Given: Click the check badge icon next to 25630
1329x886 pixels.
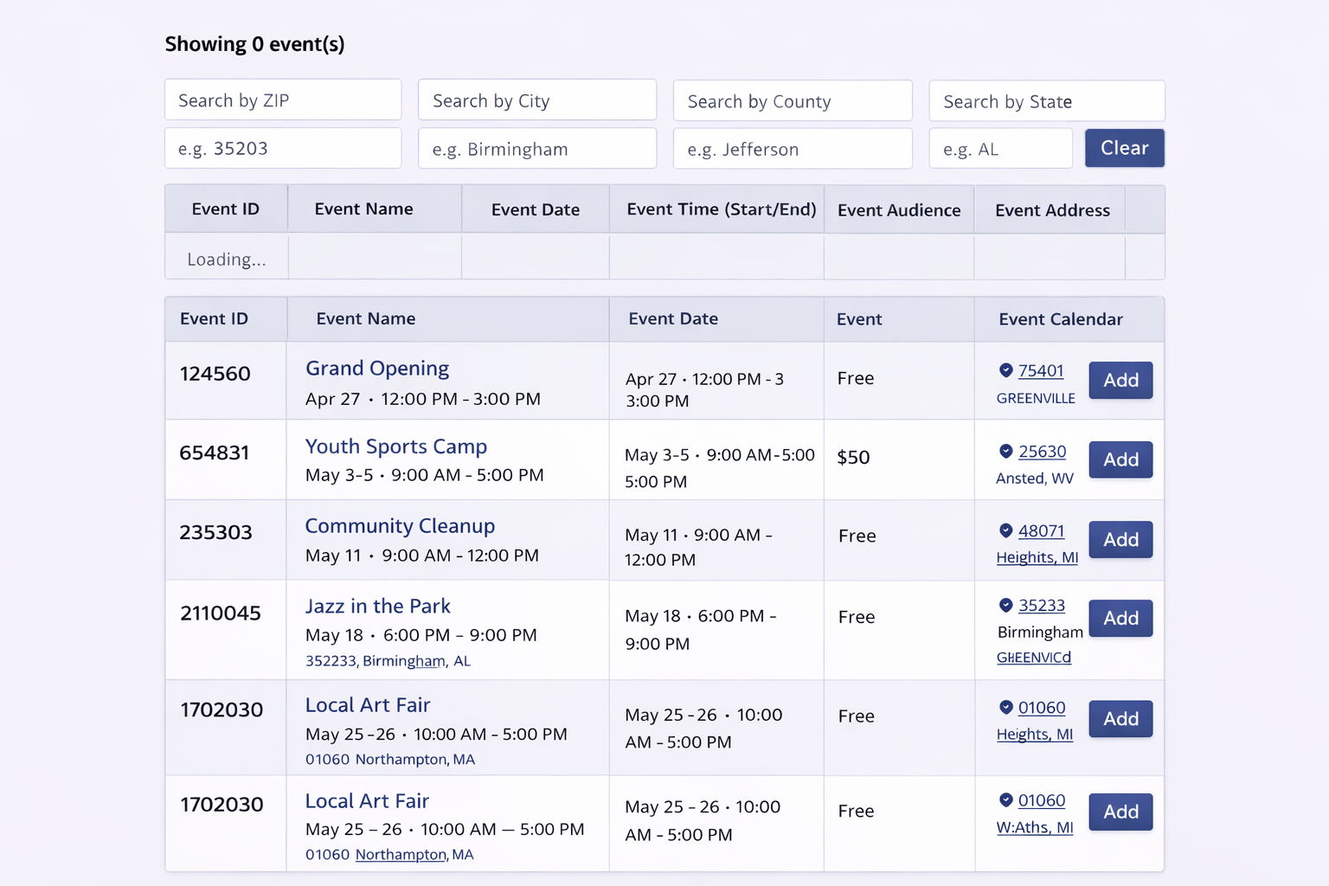Looking at the screenshot, I should pos(1005,451).
